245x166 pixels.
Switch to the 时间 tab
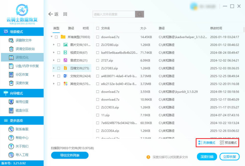coord(86,28)
